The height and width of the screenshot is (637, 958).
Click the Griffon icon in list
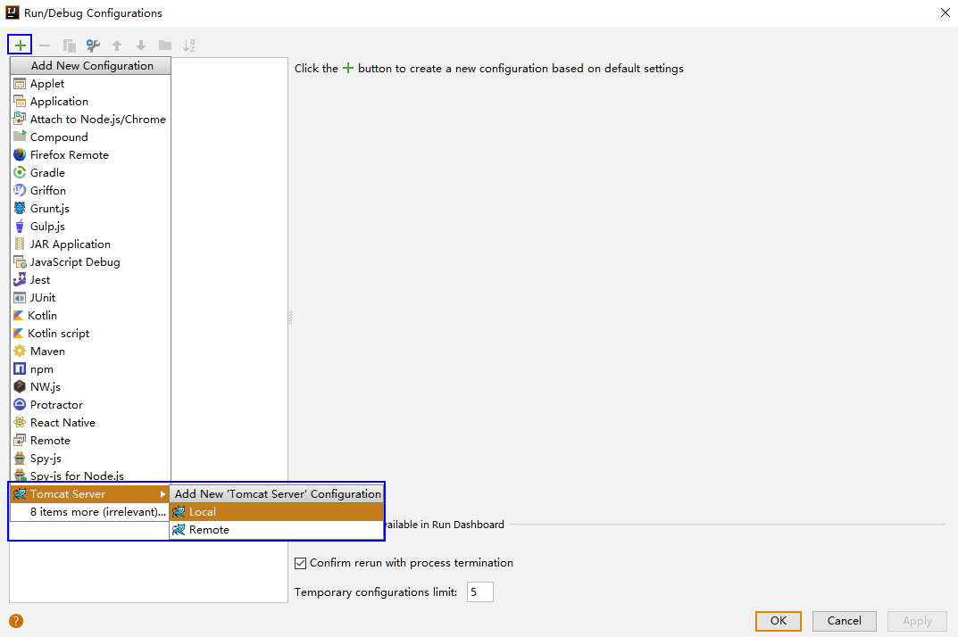coord(20,191)
